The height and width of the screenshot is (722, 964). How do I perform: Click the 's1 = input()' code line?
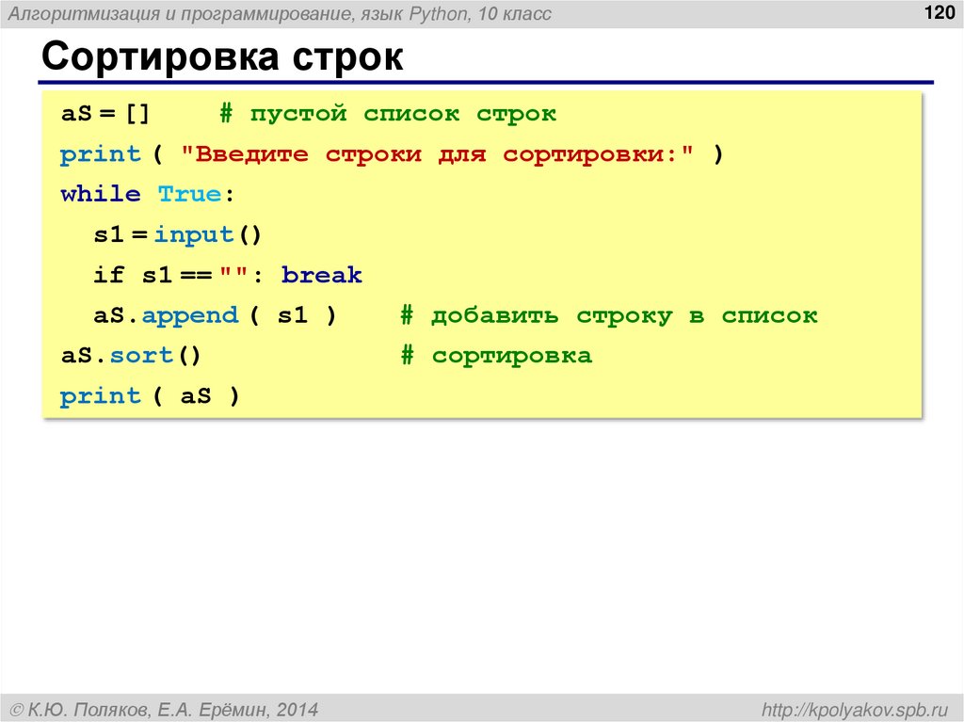pyautogui.click(x=178, y=235)
